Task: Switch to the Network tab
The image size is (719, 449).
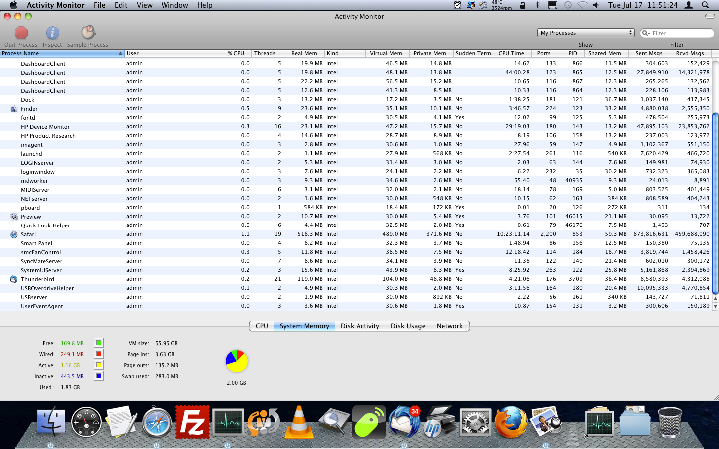Action: pyautogui.click(x=450, y=326)
